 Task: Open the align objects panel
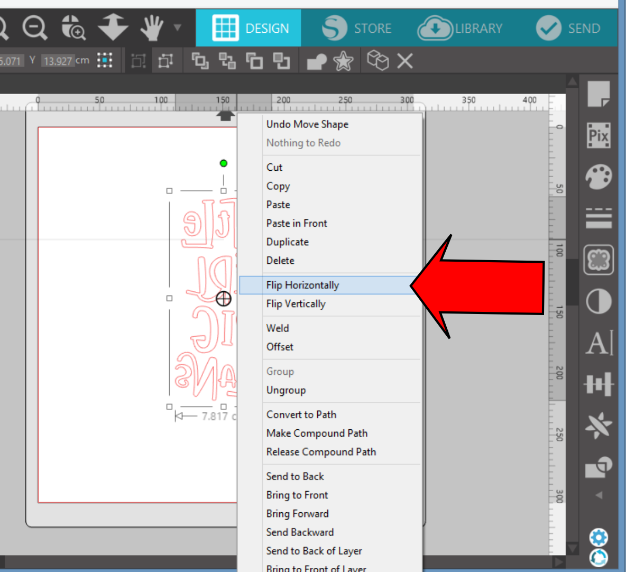tap(599, 384)
